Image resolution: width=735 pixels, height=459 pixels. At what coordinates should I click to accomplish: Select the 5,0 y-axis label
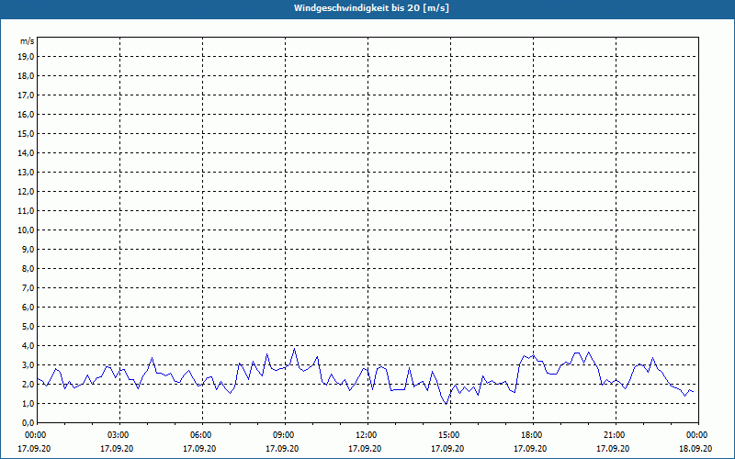click(27, 326)
